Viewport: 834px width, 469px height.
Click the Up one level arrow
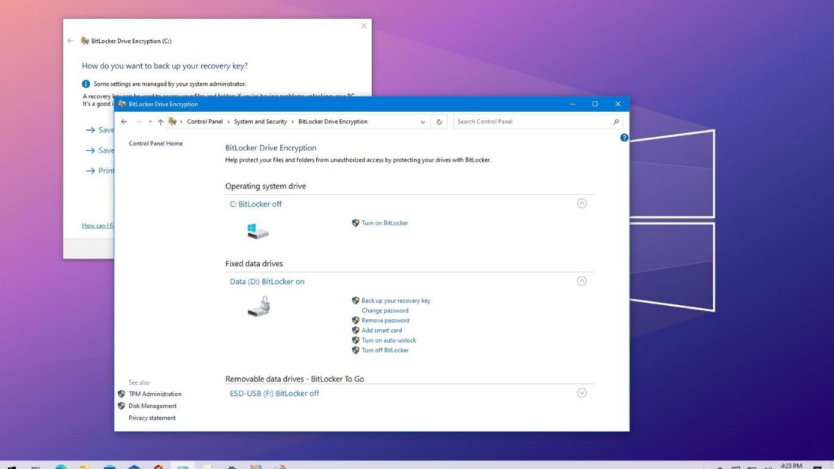161,122
